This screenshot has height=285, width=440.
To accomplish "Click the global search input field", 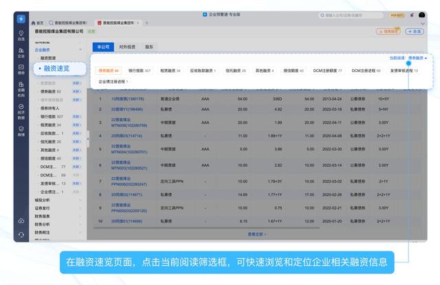I will (351, 15).
